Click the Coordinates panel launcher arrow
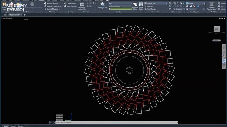227x127 pixels. tap(184, 12)
